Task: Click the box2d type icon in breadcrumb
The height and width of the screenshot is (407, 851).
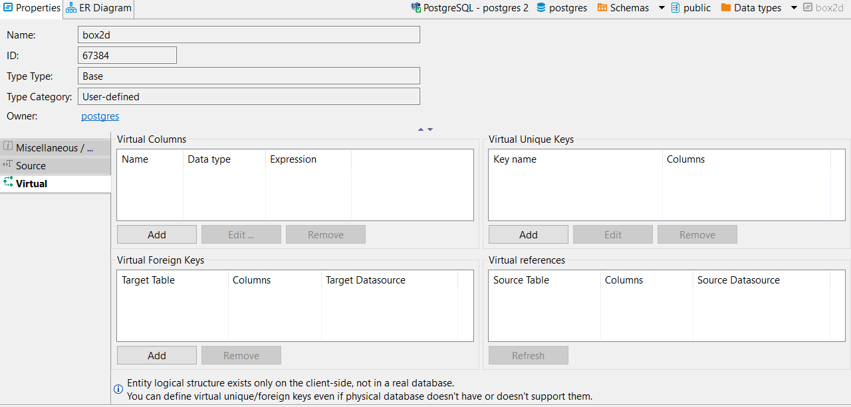Action: click(x=808, y=8)
